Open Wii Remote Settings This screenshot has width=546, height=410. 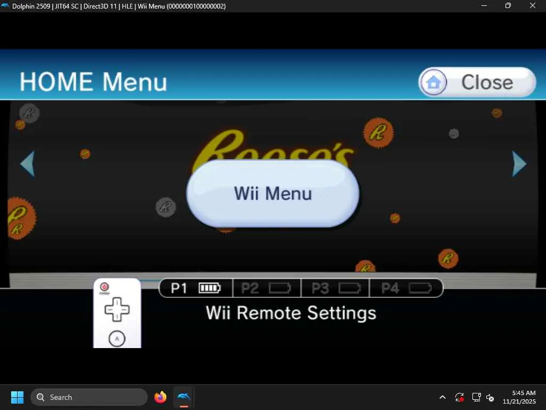pos(291,313)
